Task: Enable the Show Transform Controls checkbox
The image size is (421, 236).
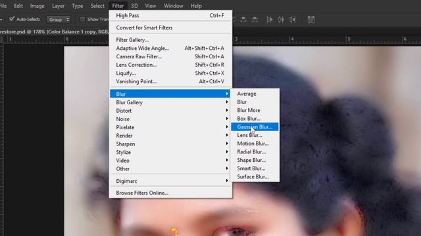Action: (82, 19)
